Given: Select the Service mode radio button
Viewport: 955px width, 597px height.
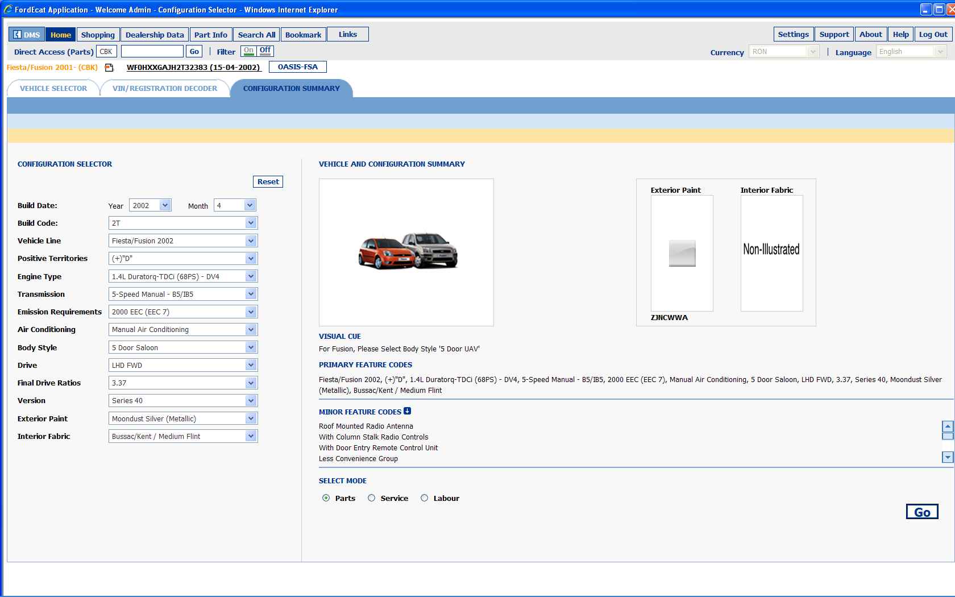Looking at the screenshot, I should [372, 498].
